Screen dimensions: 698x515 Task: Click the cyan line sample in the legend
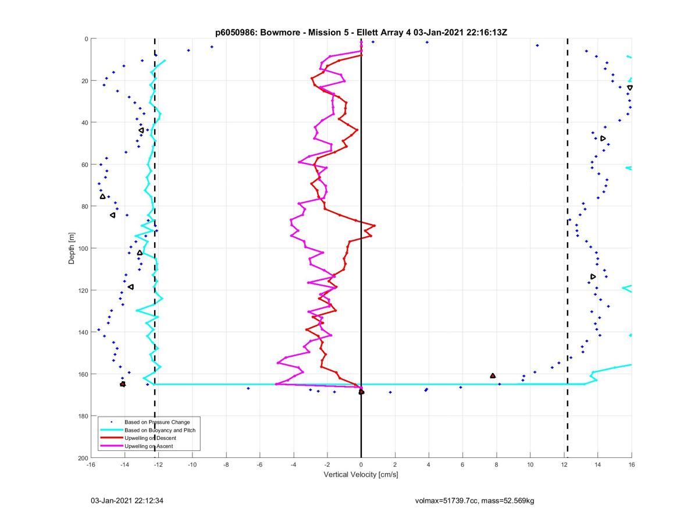pyautogui.click(x=111, y=429)
